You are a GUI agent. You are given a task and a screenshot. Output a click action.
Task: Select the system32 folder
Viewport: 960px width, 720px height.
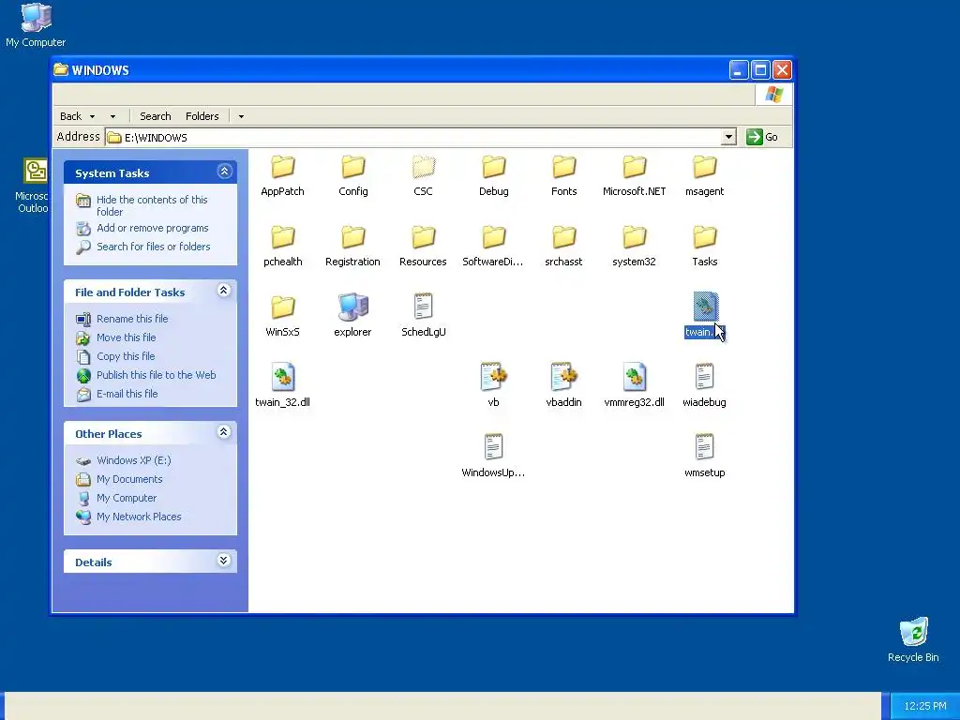pyautogui.click(x=635, y=246)
